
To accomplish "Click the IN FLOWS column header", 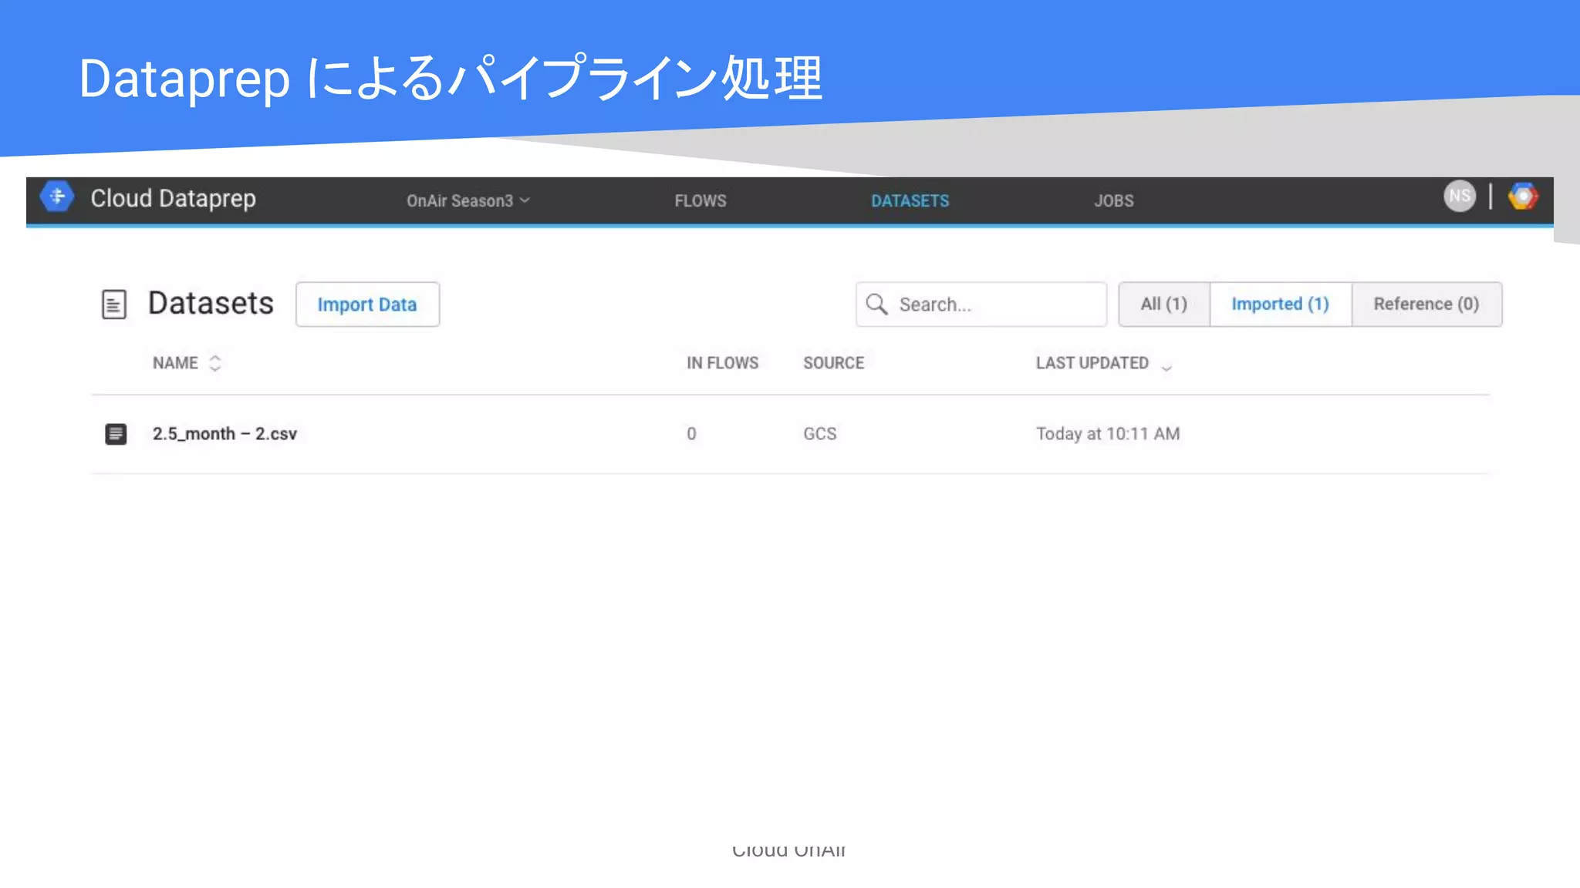I will [723, 363].
